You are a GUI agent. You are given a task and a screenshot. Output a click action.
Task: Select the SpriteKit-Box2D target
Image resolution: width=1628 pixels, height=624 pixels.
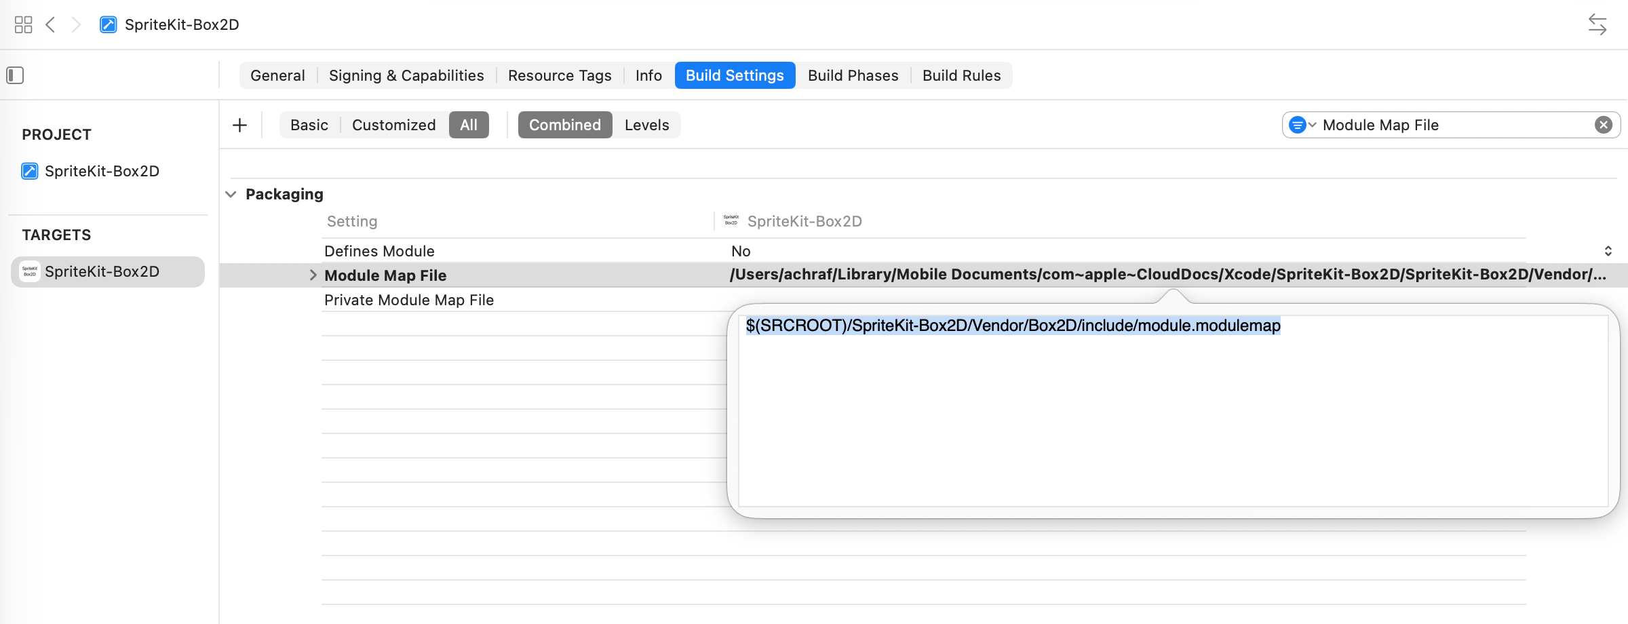coord(108,272)
